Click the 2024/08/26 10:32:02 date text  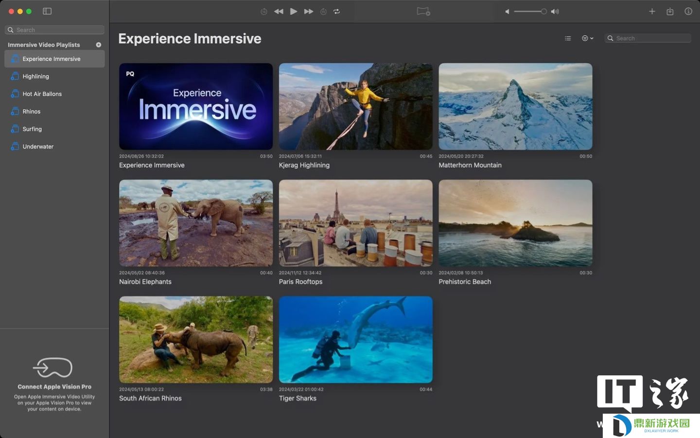point(141,156)
